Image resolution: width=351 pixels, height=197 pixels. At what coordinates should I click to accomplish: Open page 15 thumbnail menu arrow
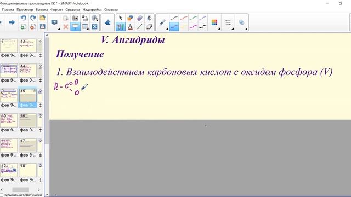tap(35, 90)
